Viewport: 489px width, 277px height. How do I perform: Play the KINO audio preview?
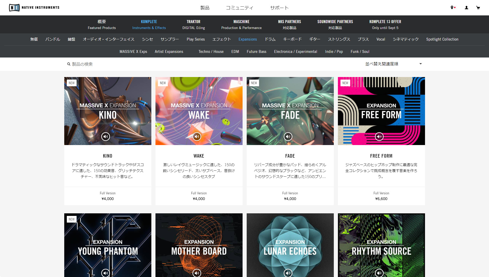coord(105,137)
